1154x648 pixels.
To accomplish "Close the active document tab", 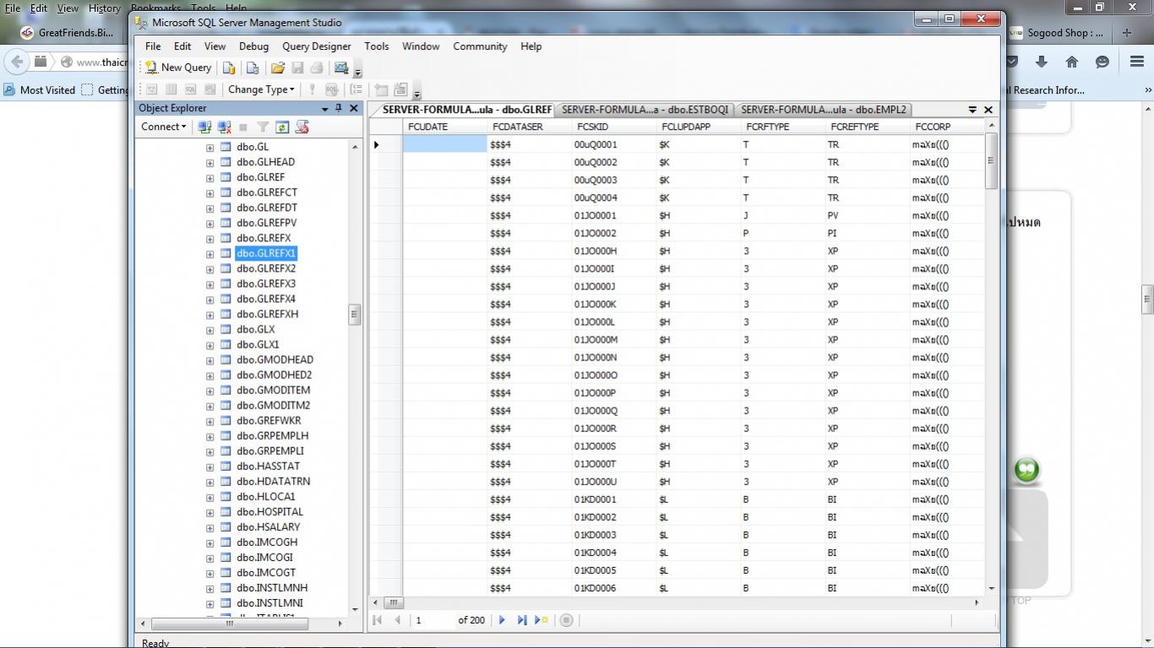I will (x=988, y=110).
